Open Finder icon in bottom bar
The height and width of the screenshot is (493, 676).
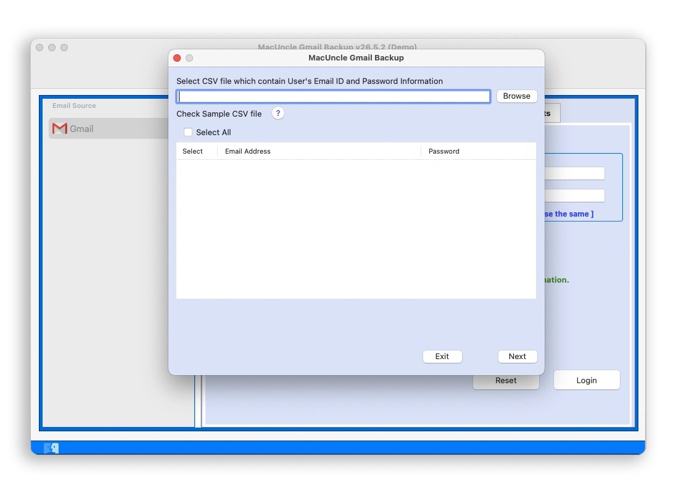[51, 448]
